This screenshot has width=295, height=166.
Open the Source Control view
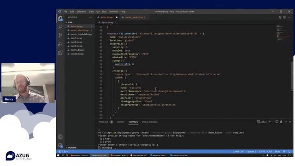coord(60,36)
